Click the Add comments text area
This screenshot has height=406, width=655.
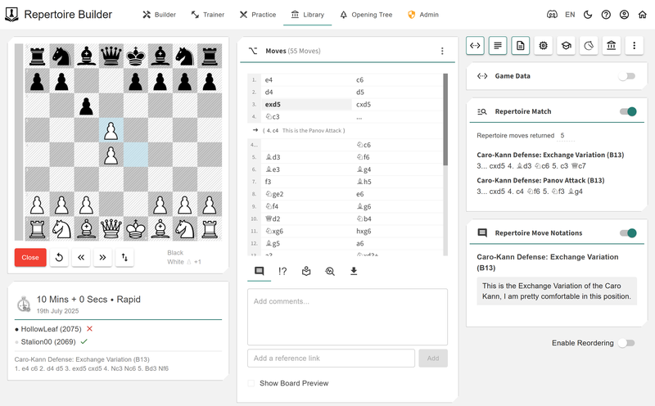pyautogui.click(x=347, y=316)
